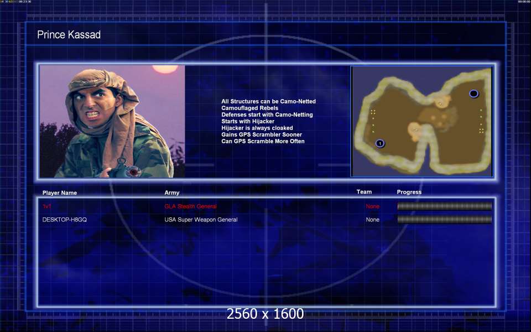Screen dimensions: 531x332
Task: Click the "Starts with Hijacker" line
Action: tap(248, 121)
